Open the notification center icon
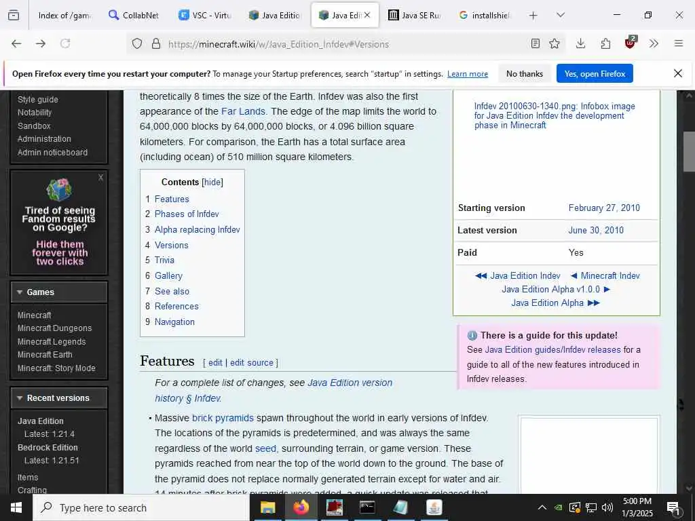This screenshot has width=695, height=521. (673, 507)
